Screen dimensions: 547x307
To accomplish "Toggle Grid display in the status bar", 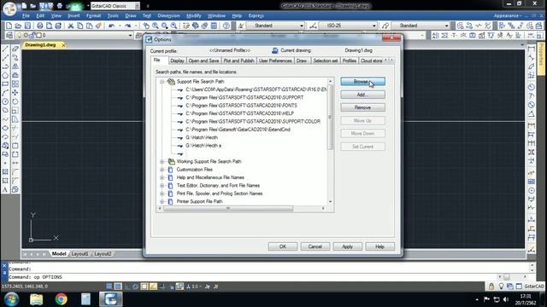I will (118, 287).
